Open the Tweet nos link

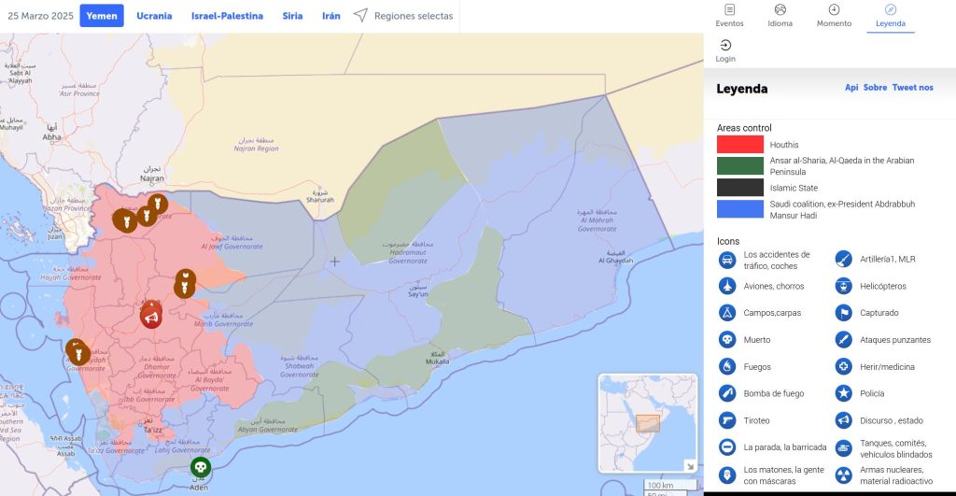coord(913,87)
